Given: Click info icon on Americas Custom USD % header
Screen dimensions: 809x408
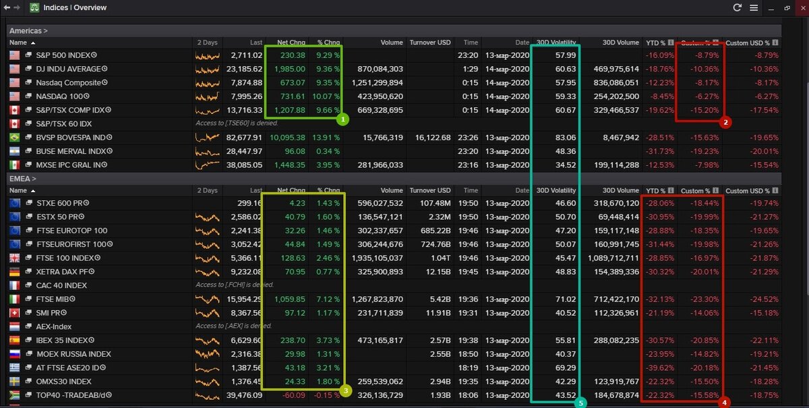Looking at the screenshot, I should (x=775, y=42).
